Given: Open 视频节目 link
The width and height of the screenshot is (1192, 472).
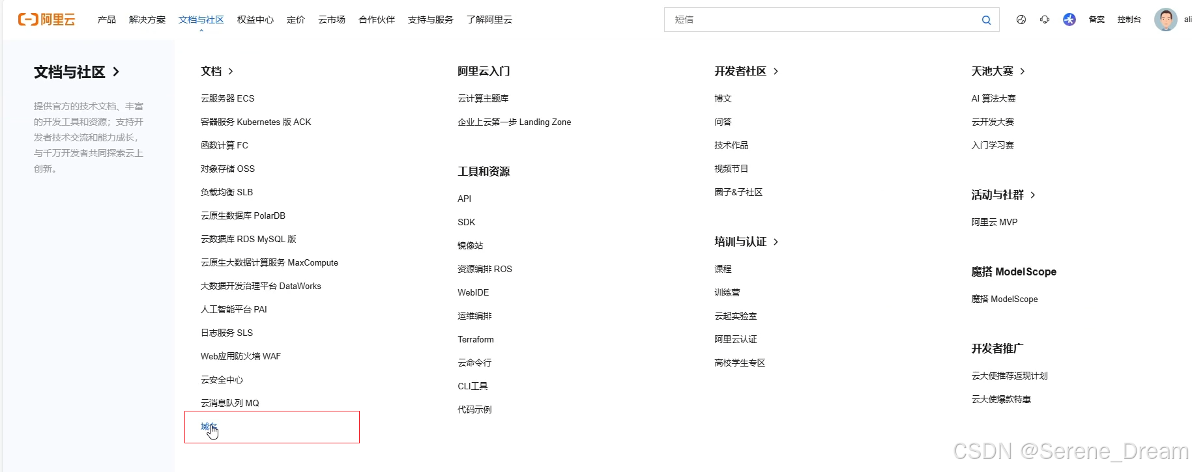Looking at the screenshot, I should point(731,169).
